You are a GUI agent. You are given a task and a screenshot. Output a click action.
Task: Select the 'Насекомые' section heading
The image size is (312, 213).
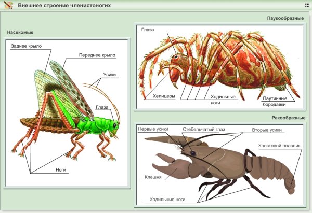pos(20,32)
